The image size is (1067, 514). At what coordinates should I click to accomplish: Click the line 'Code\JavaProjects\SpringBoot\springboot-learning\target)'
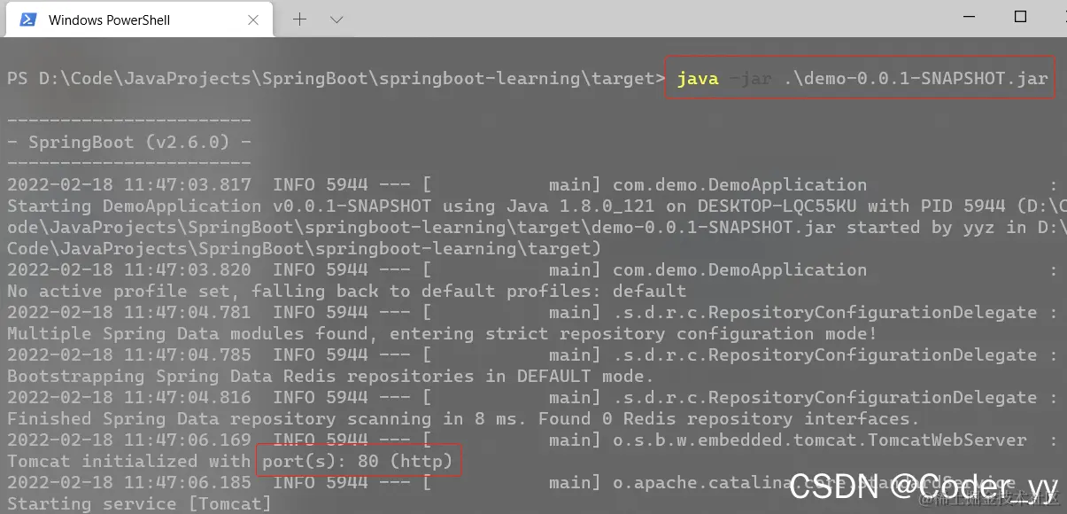coord(304,248)
